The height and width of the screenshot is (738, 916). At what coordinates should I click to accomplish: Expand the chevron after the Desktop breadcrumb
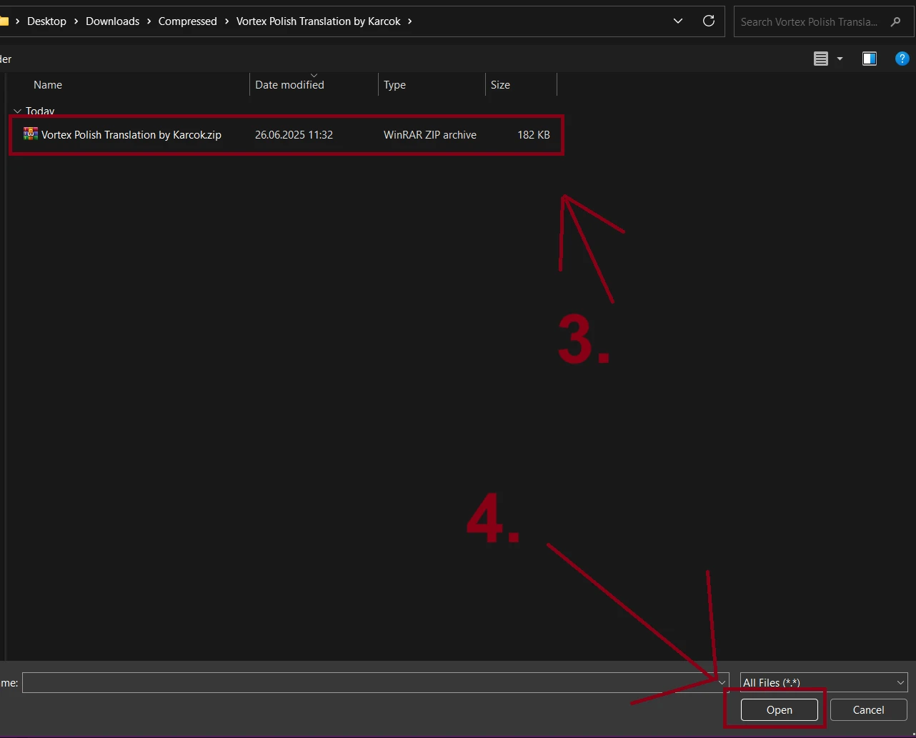click(76, 21)
